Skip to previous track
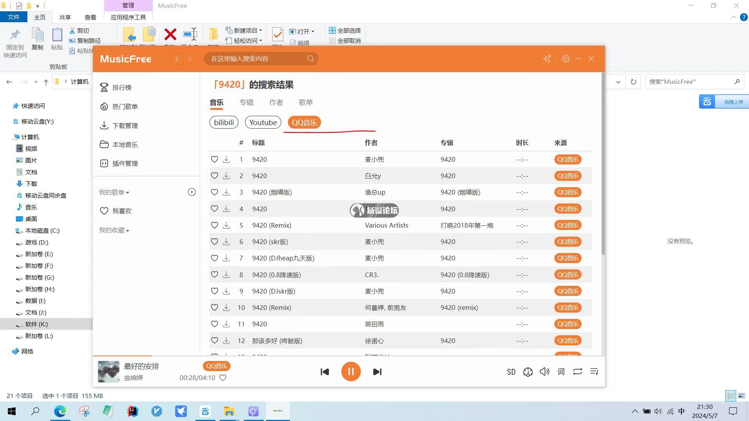749x421 pixels. tap(325, 372)
